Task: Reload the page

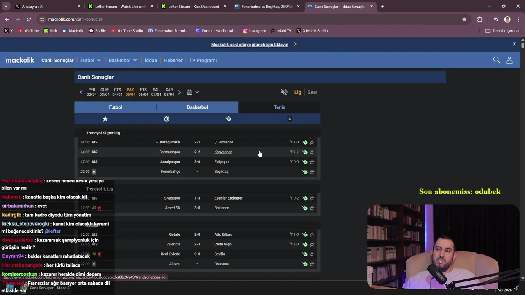Action: [x=29, y=19]
